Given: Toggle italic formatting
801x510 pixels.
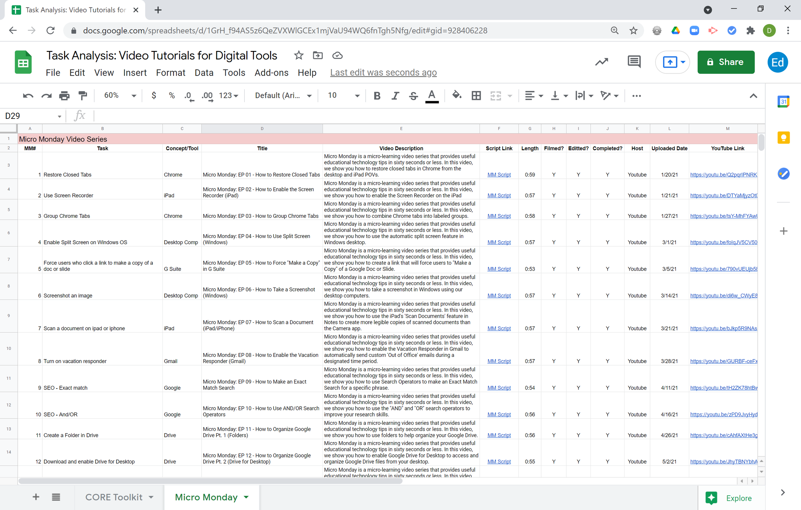Looking at the screenshot, I should coord(395,96).
